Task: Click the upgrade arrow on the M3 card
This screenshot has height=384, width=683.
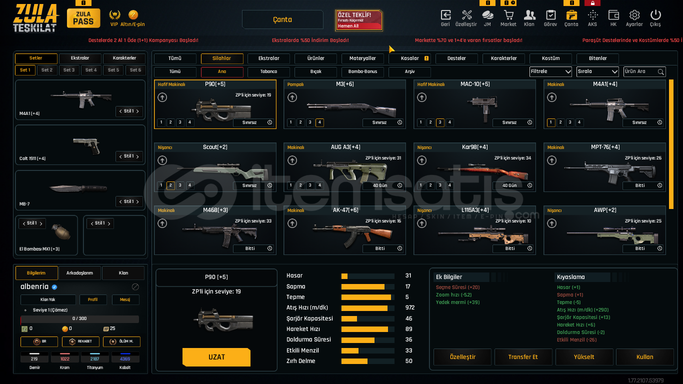Action: point(292,97)
